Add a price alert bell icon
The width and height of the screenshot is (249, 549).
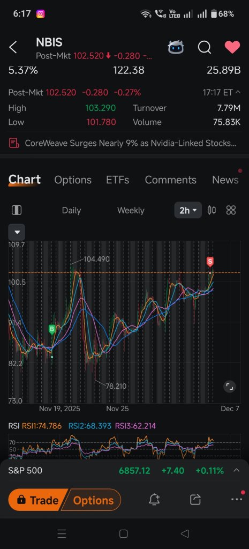(154, 500)
